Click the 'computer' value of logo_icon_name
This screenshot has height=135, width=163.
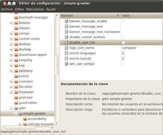pyautogui.click(x=129, y=48)
